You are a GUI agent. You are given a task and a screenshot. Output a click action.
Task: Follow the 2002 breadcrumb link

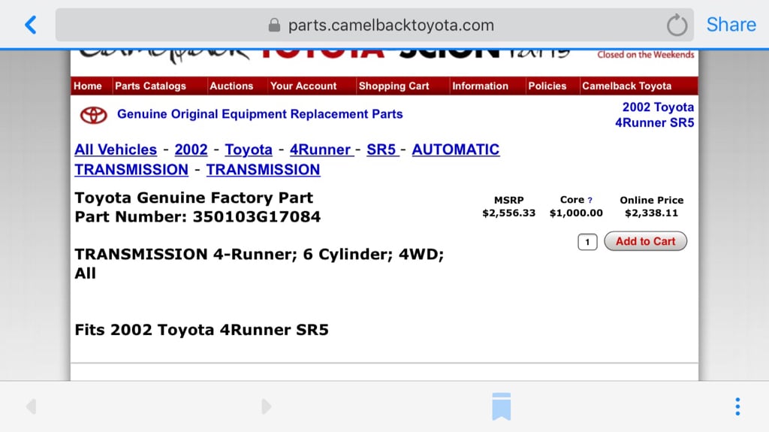click(191, 150)
